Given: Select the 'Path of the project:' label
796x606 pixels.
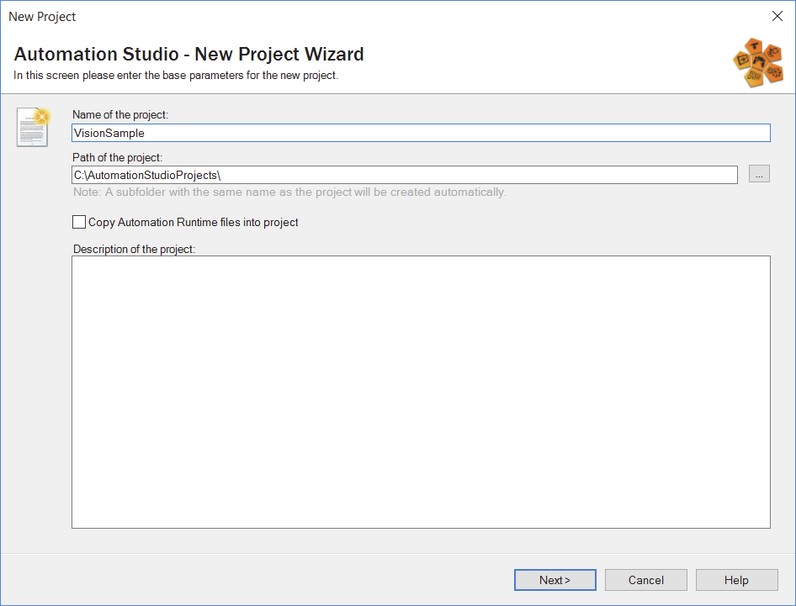Looking at the screenshot, I should point(117,157).
